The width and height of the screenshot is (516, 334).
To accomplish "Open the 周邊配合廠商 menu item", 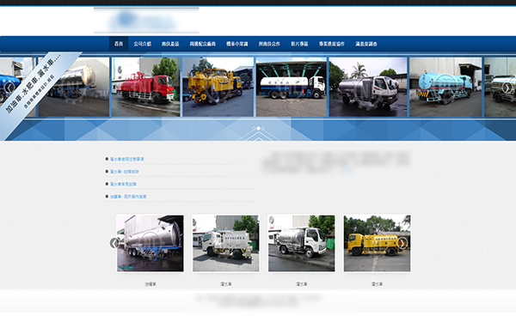I will click(x=202, y=44).
